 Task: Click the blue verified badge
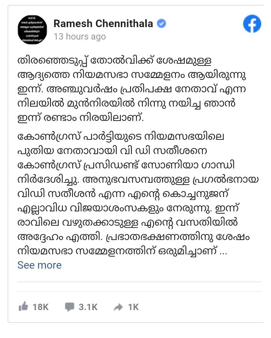(x=161, y=24)
